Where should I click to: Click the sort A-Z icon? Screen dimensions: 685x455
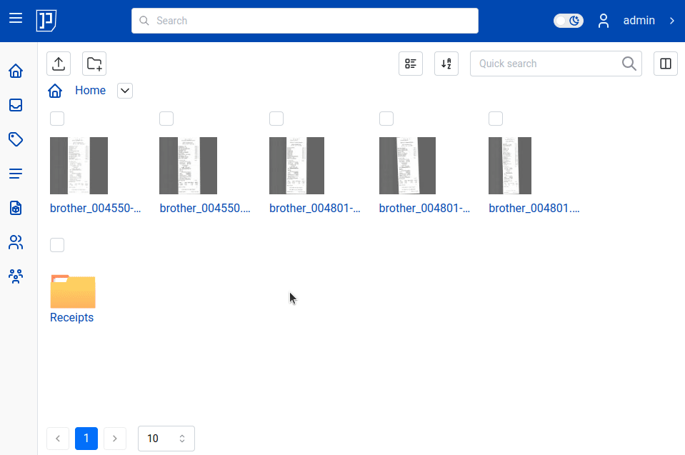click(x=446, y=64)
